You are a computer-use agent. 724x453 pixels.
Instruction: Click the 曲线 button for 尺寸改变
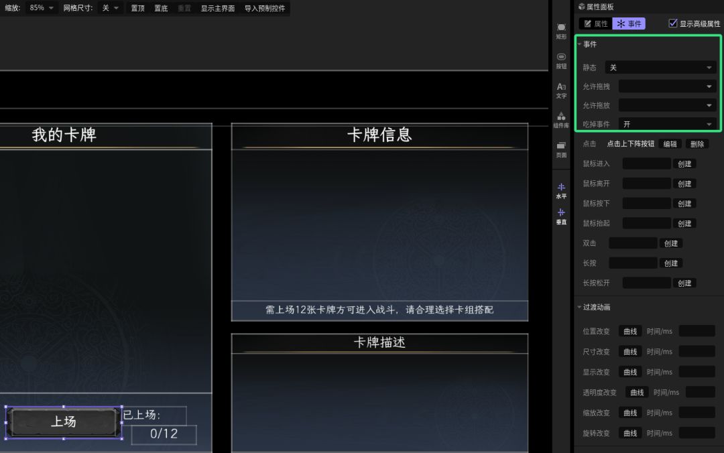pos(630,351)
